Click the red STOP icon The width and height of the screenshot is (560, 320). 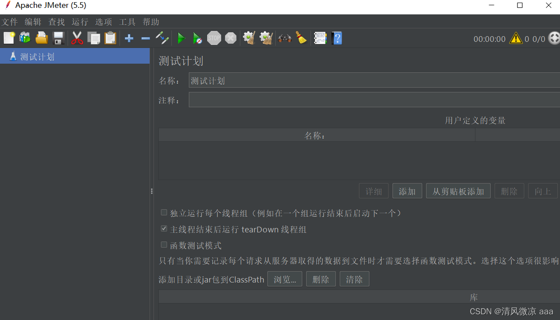[x=214, y=38]
